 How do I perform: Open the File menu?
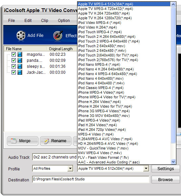[x=12, y=20]
